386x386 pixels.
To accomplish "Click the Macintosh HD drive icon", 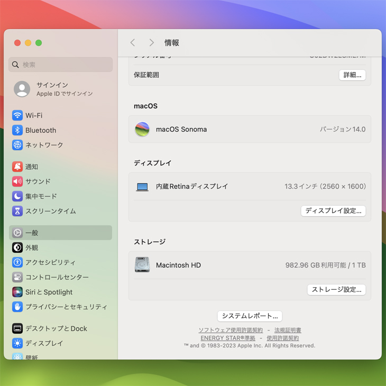I will pyautogui.click(x=142, y=265).
